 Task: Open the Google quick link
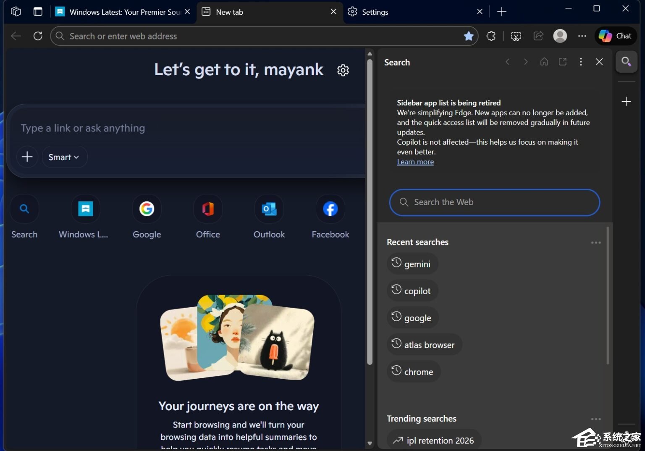pyautogui.click(x=147, y=217)
